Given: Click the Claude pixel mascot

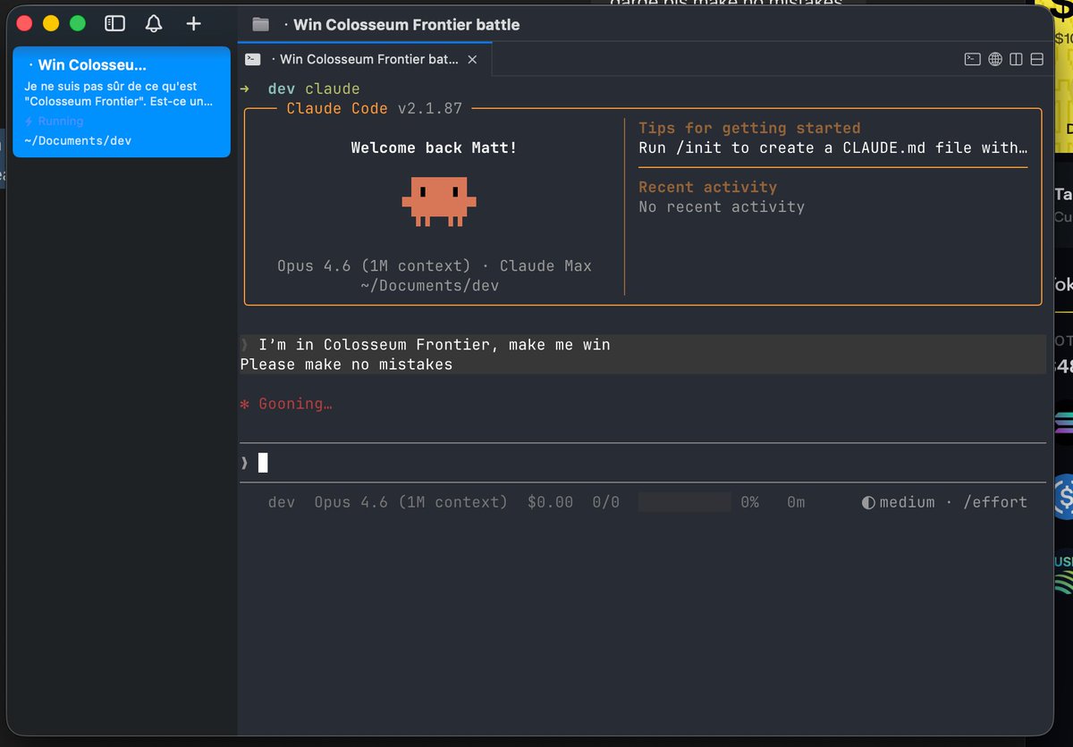Looking at the screenshot, I should [x=439, y=201].
